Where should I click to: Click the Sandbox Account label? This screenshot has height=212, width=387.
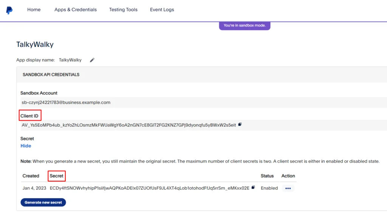point(39,93)
